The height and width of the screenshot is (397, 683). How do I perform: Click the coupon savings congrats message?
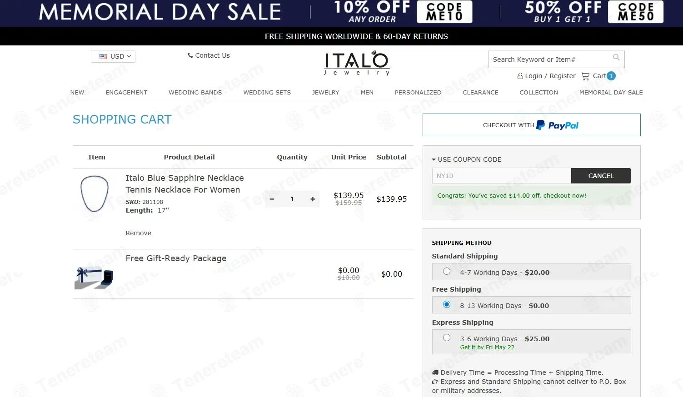coord(531,196)
